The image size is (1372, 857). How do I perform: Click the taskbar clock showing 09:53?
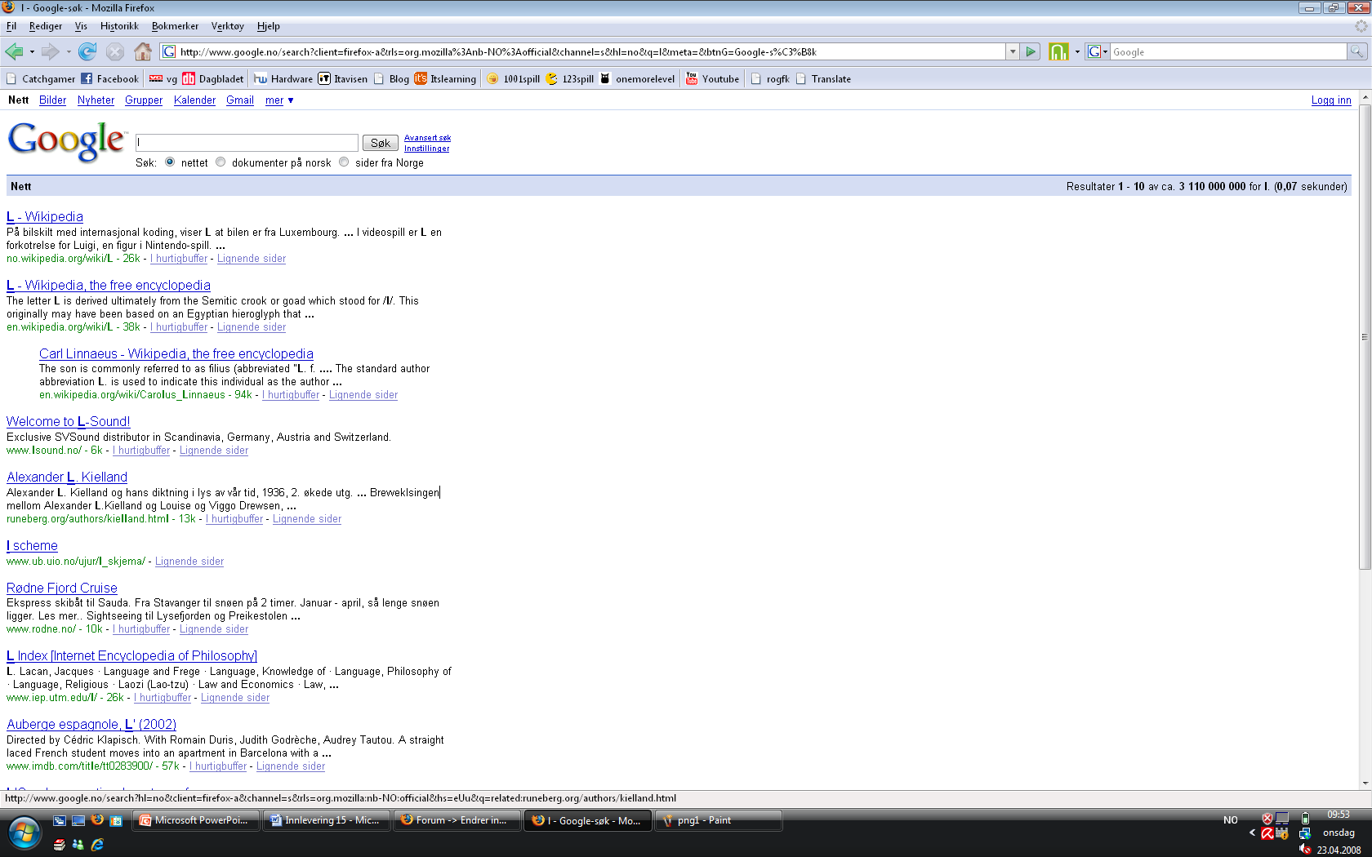pos(1339,815)
